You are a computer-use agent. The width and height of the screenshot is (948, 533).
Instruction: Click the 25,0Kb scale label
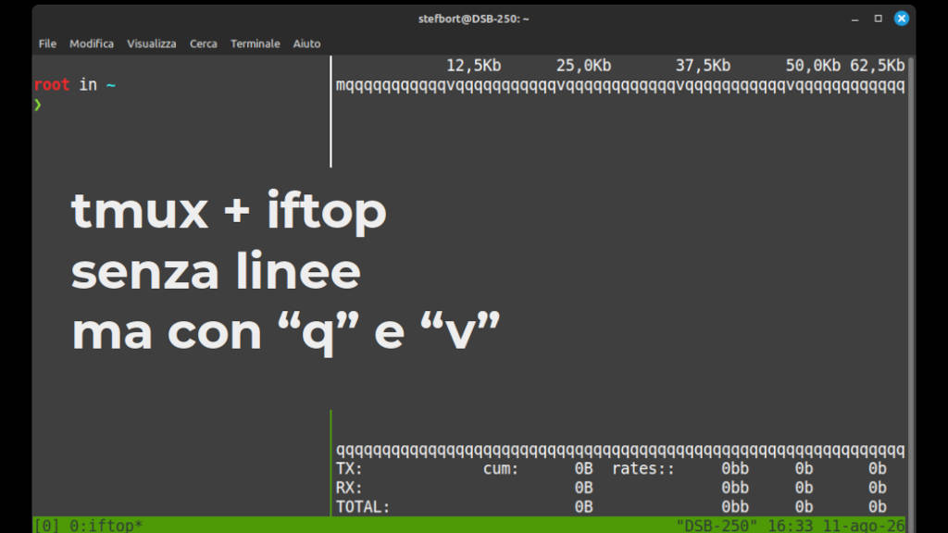pyautogui.click(x=583, y=66)
